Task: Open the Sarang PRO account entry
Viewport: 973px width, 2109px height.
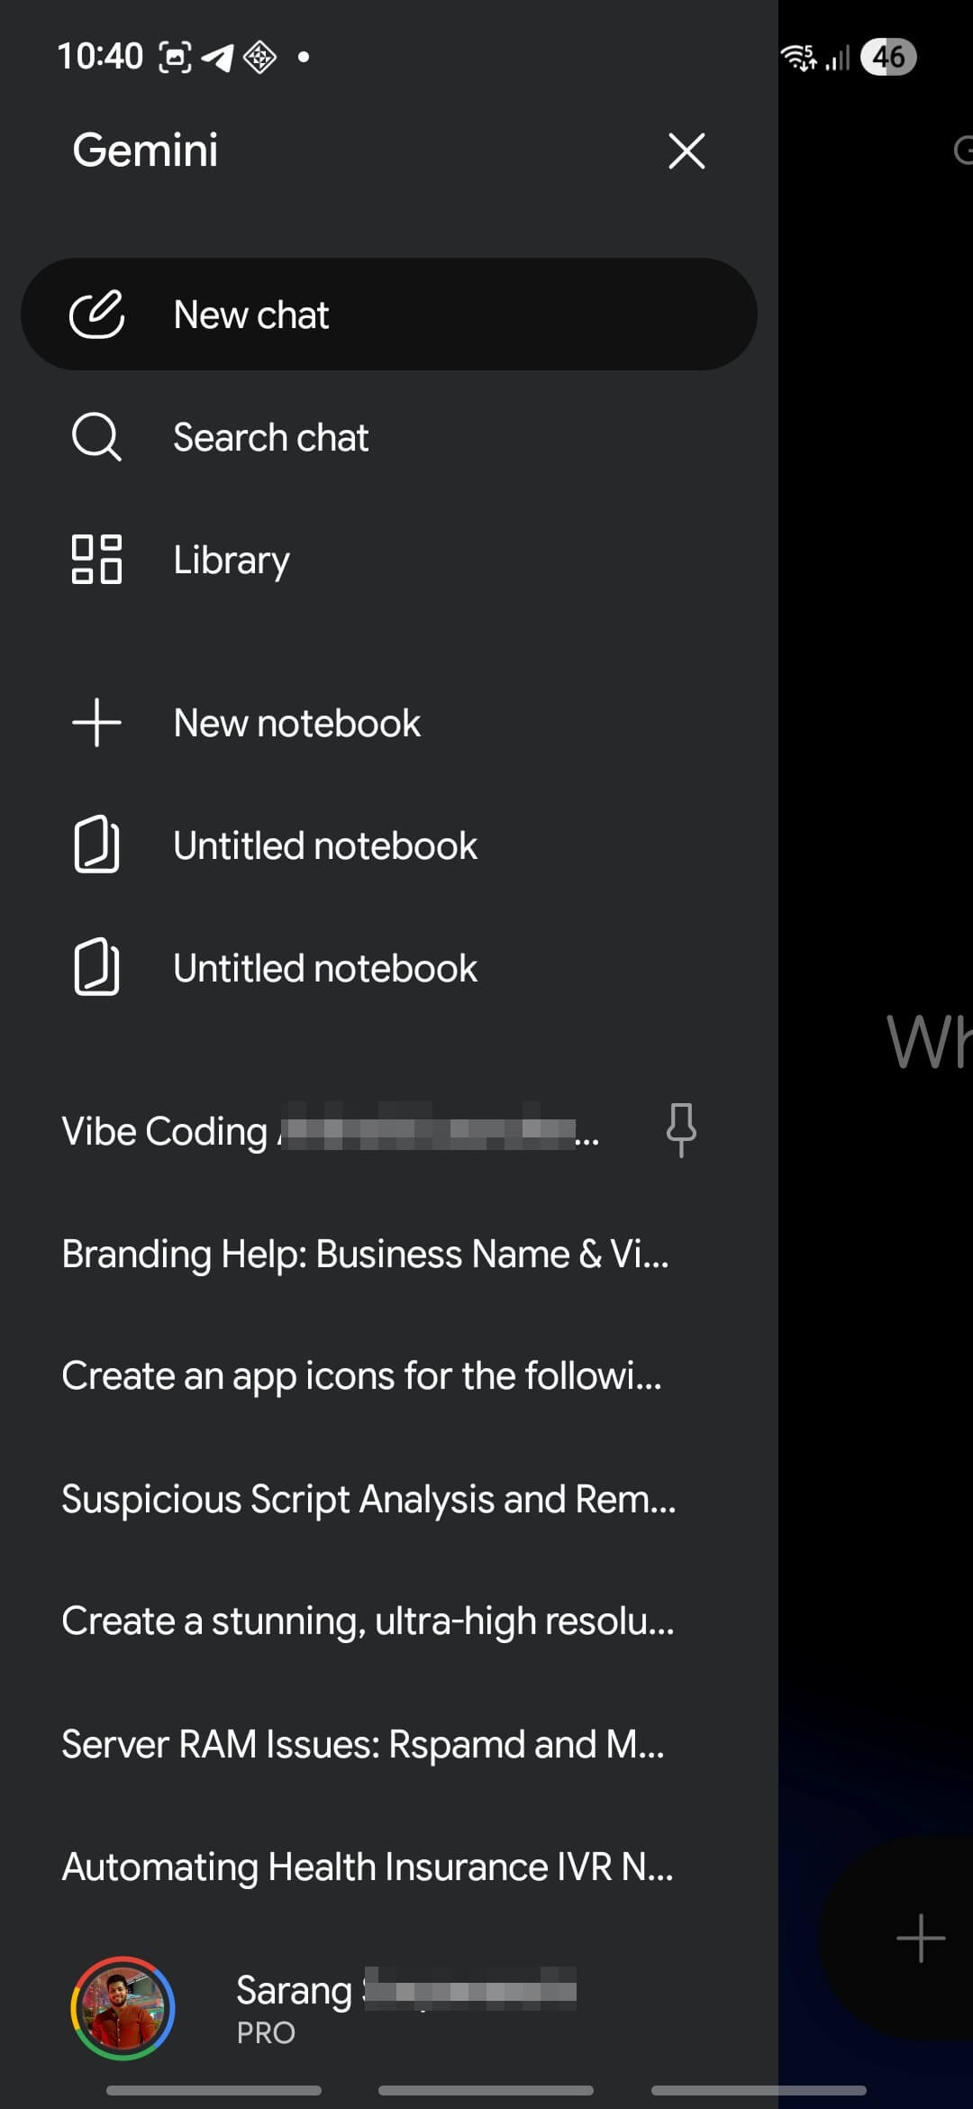Action: (389, 2008)
